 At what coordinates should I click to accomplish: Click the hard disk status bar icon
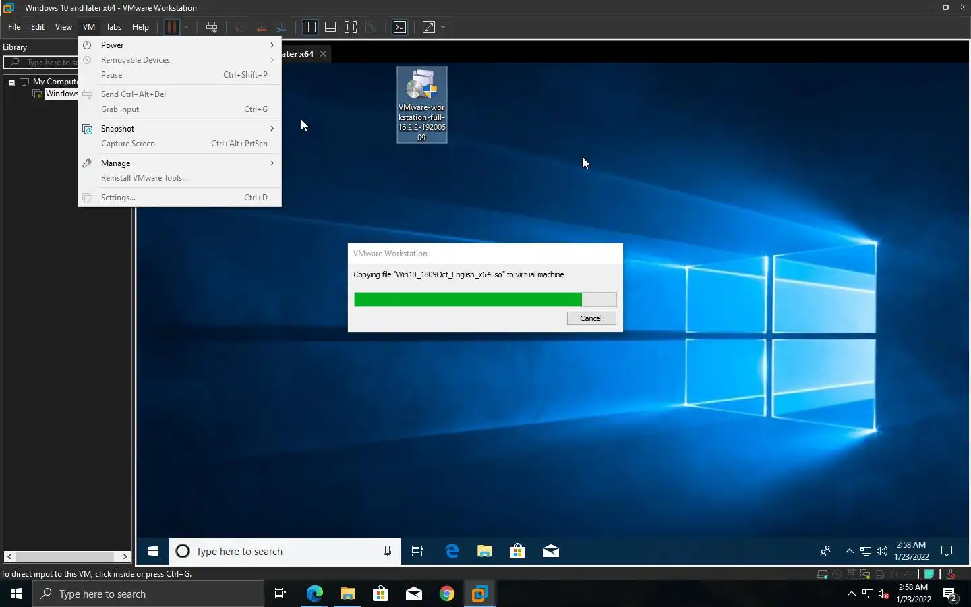(822, 575)
